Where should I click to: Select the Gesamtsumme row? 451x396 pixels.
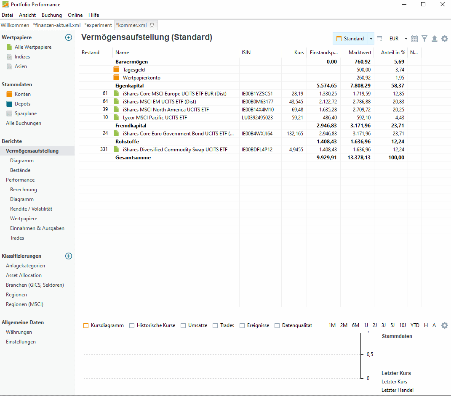pyautogui.click(x=250, y=158)
